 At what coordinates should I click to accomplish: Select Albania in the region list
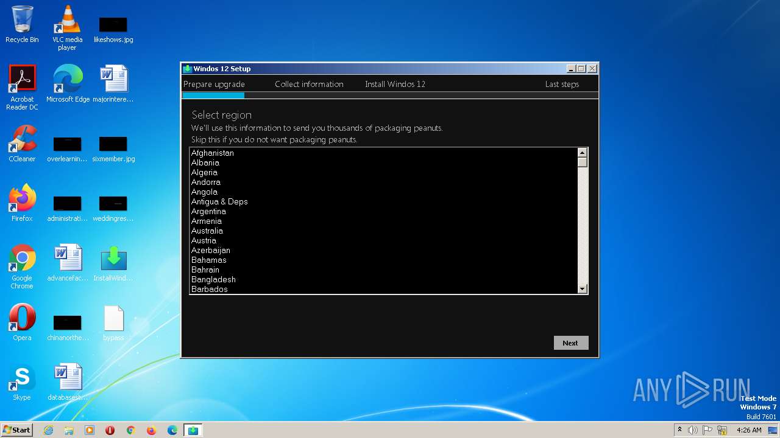tap(383, 162)
